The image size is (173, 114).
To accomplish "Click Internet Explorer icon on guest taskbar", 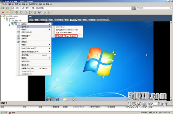I will (57, 99).
